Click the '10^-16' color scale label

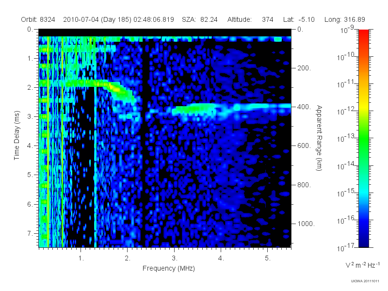(x=347, y=220)
